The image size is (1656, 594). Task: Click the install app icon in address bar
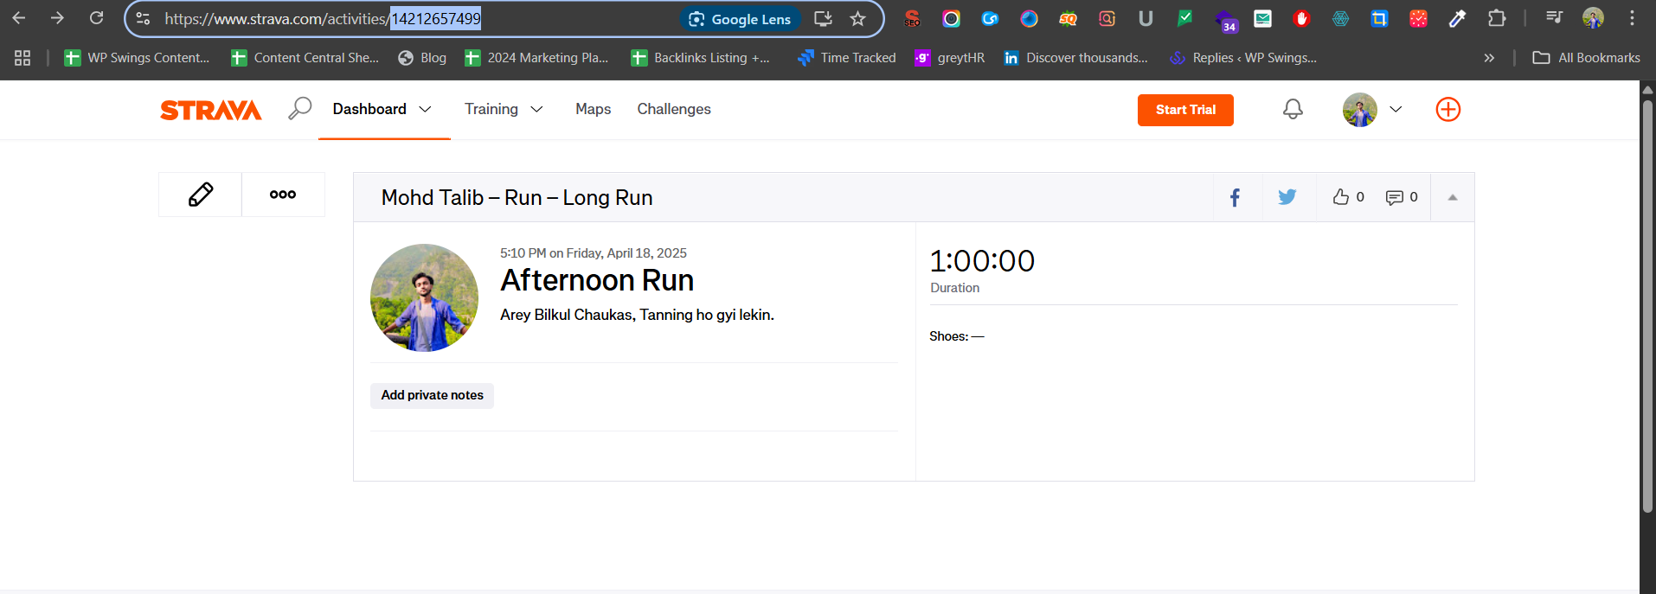pos(823,19)
